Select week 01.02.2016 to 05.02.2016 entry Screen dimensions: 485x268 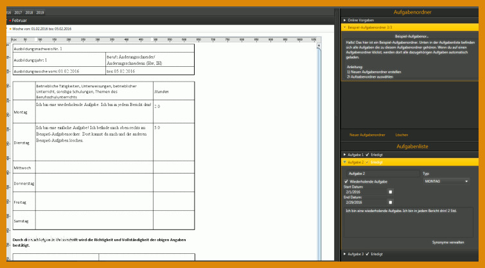[42, 29]
